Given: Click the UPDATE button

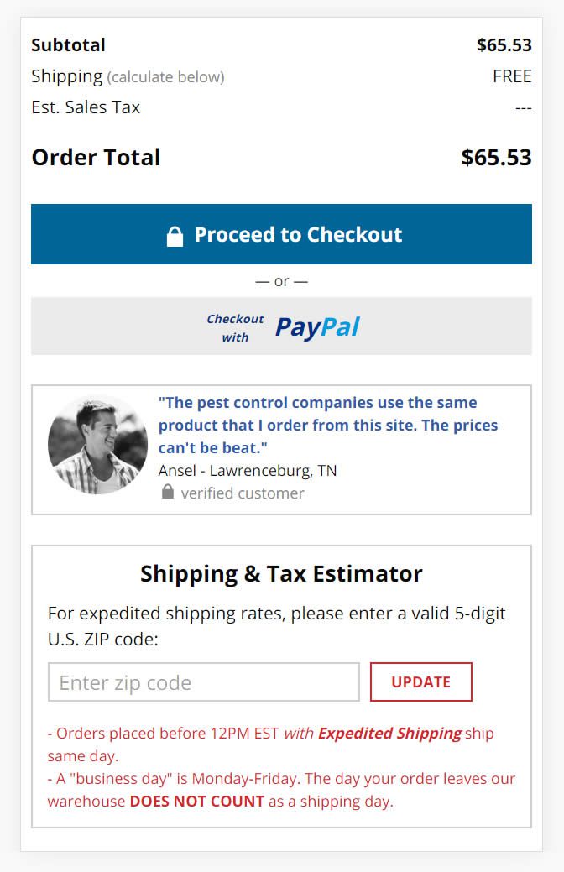Looking at the screenshot, I should (421, 681).
